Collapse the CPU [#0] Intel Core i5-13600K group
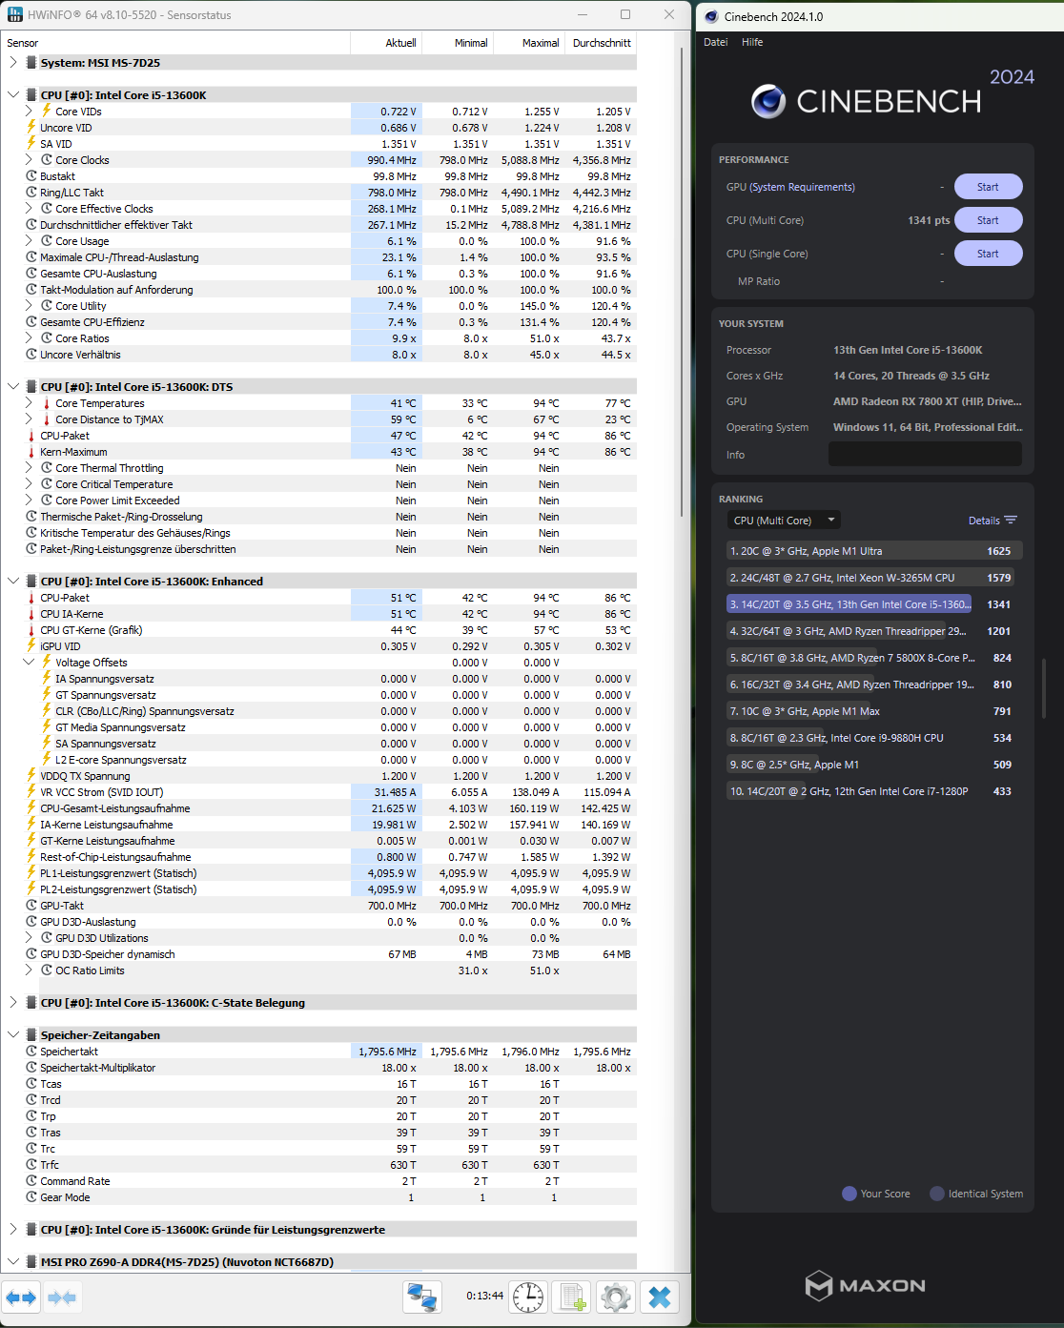Viewport: 1064px width, 1328px height. tap(13, 94)
